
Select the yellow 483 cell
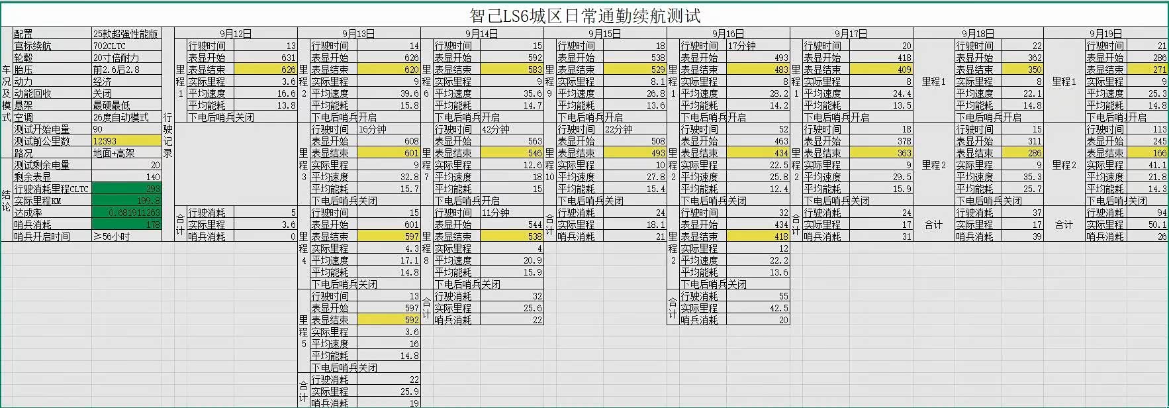coord(758,70)
